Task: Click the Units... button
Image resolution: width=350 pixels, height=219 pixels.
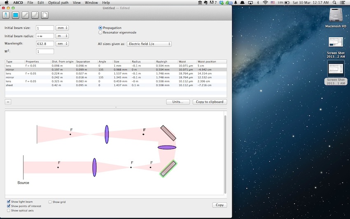Action: click(178, 102)
